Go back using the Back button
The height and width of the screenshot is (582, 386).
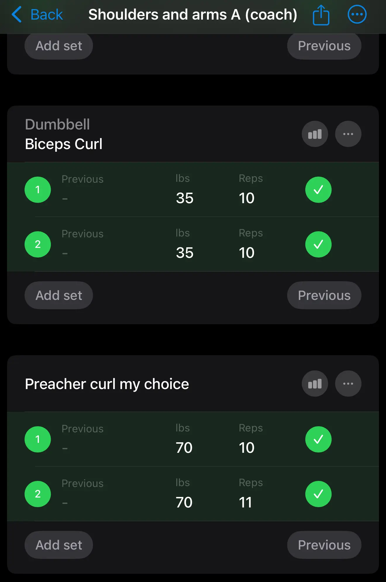coord(37,15)
